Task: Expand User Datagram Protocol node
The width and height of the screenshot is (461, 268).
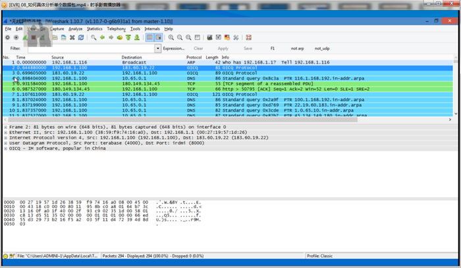Action: pos(5,143)
